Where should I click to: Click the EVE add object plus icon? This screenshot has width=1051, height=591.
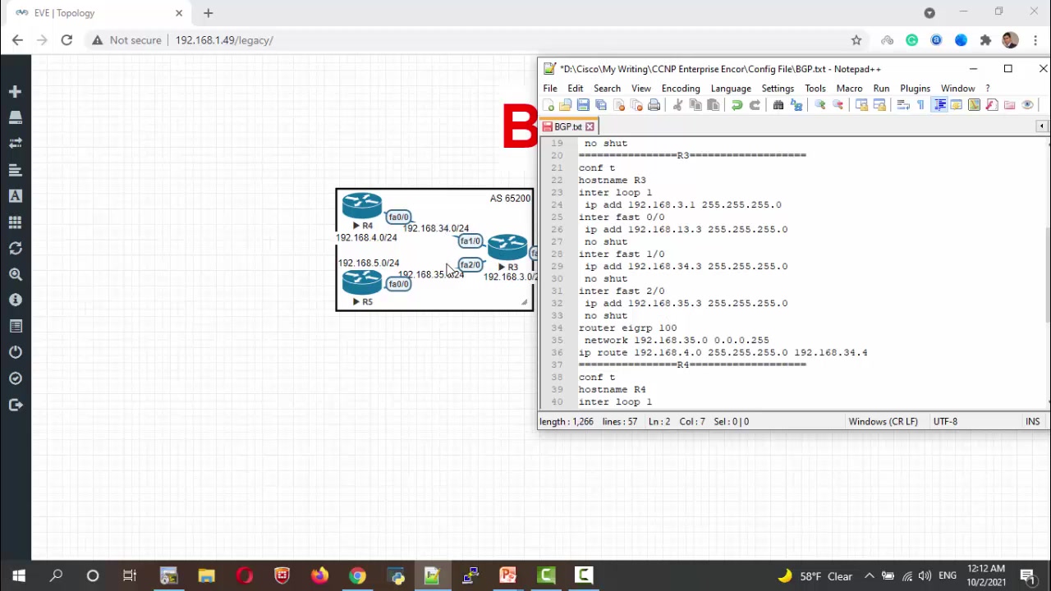15,92
